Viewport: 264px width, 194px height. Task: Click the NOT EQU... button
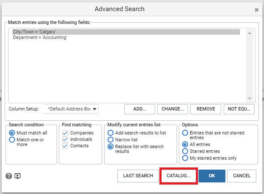point(239,109)
